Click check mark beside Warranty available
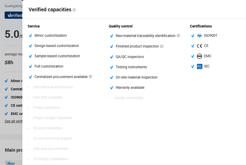The height and width of the screenshot is (165, 246). pyautogui.click(x=112, y=88)
